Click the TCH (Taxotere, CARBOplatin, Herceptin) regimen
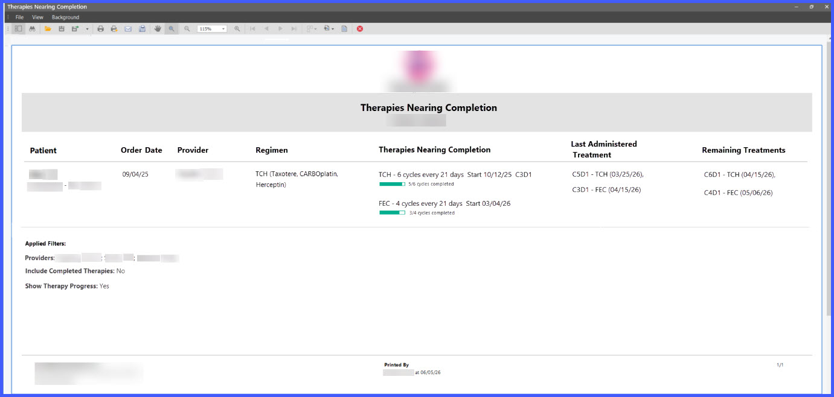 pos(297,179)
